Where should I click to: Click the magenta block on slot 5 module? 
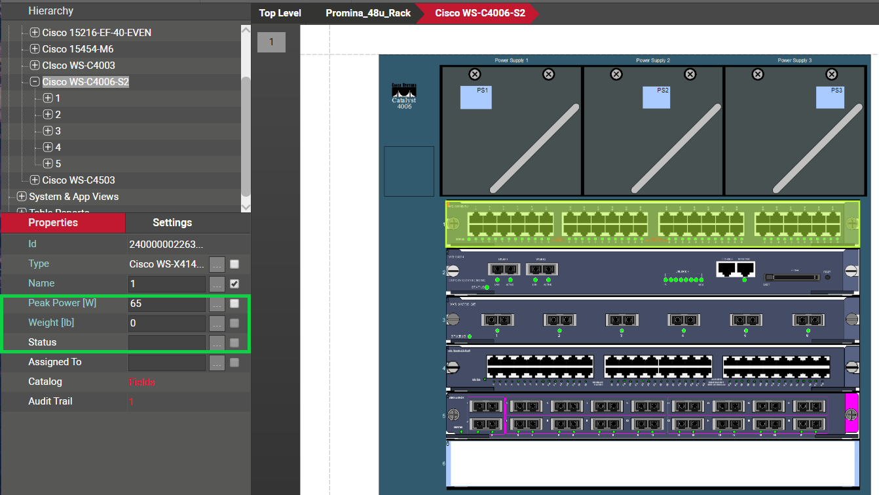tap(851, 414)
